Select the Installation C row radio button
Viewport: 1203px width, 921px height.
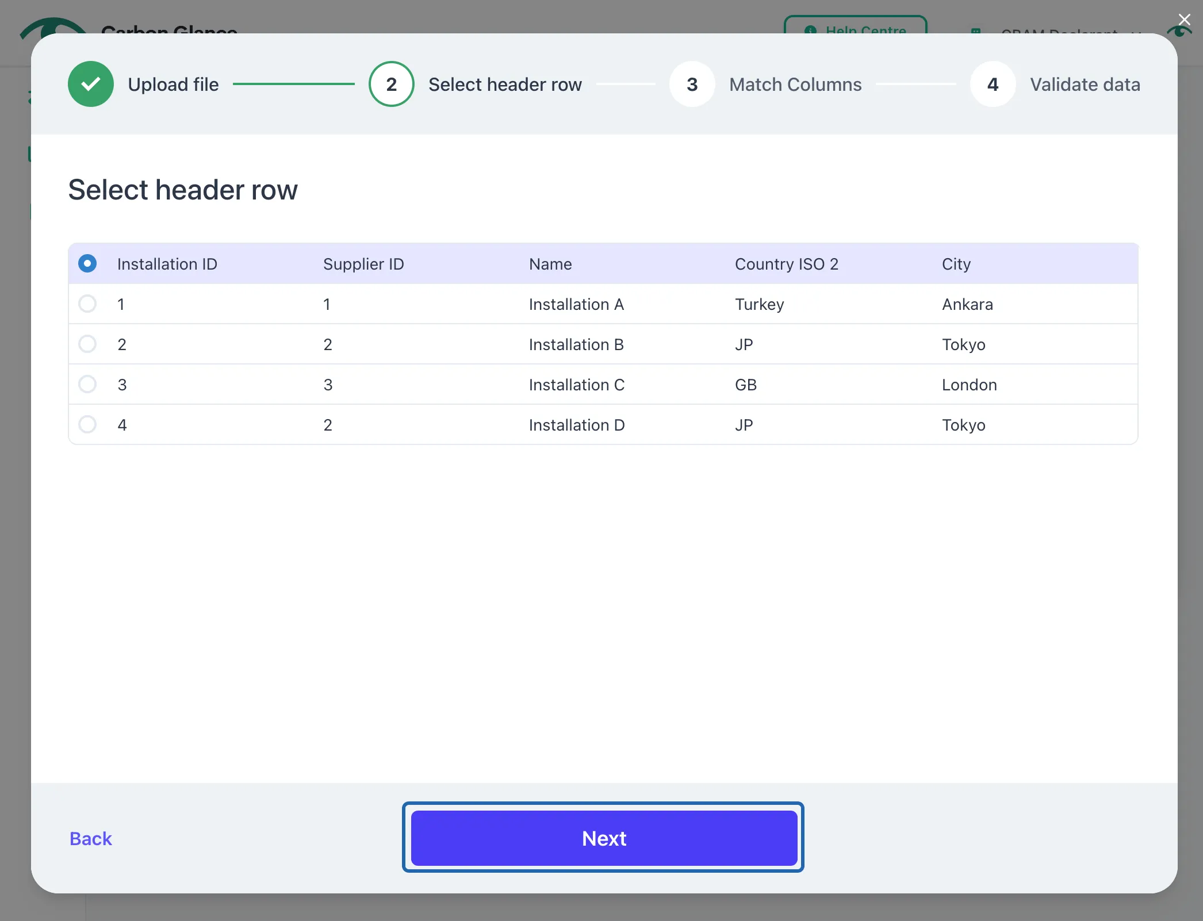pyautogui.click(x=87, y=385)
